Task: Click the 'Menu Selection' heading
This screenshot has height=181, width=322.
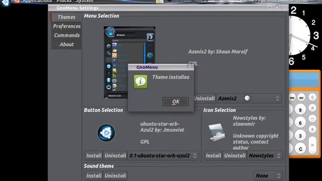Action: coord(102,16)
